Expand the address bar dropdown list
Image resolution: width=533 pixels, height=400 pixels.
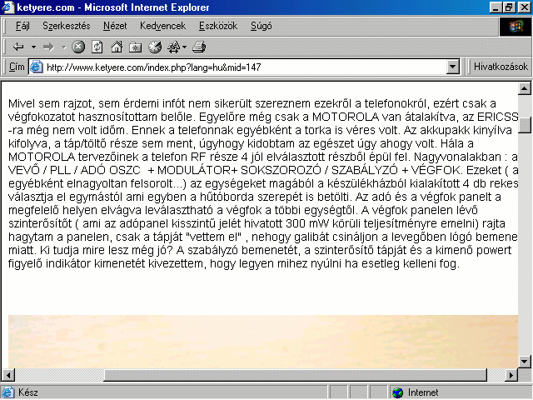point(452,67)
